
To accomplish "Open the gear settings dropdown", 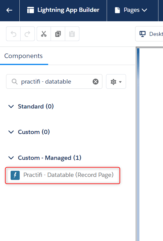I will [x=116, y=82].
